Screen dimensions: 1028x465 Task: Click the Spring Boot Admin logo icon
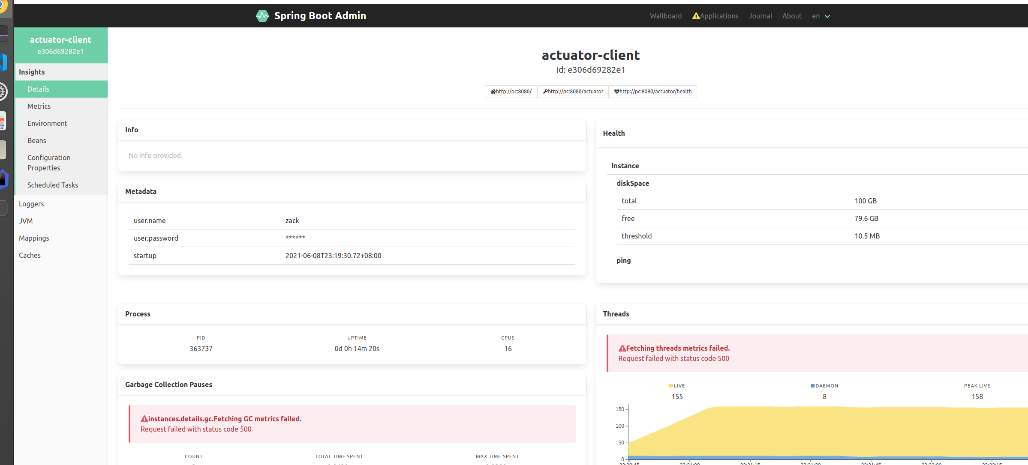[x=262, y=15]
